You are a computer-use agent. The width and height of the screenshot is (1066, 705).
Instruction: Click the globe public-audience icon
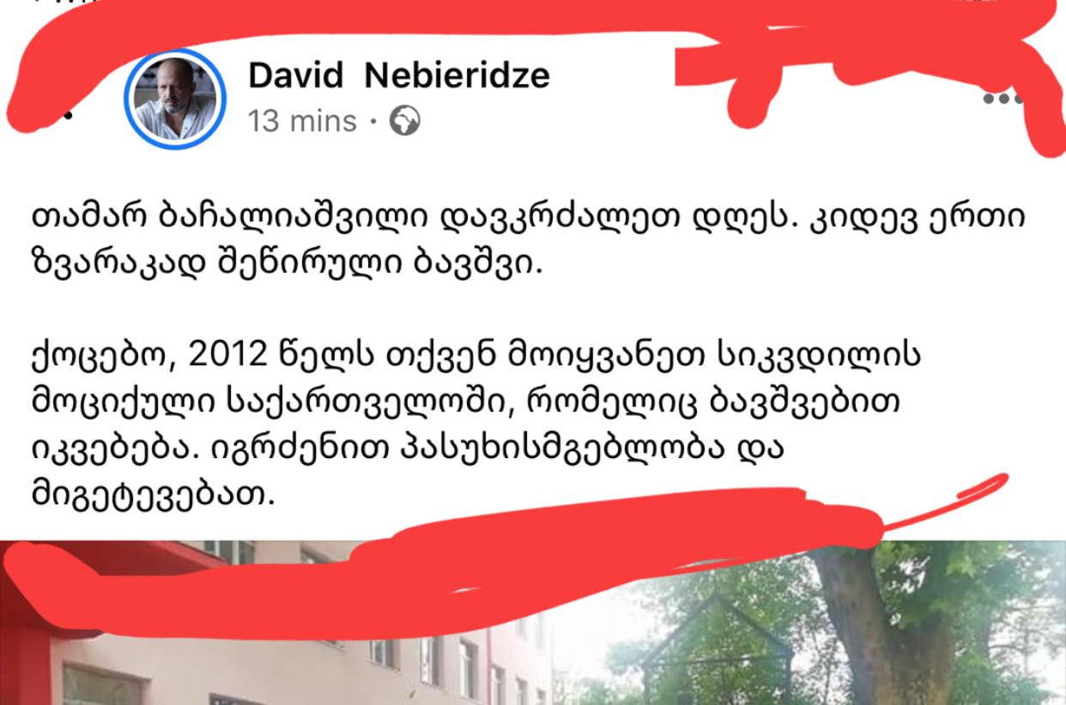(404, 121)
